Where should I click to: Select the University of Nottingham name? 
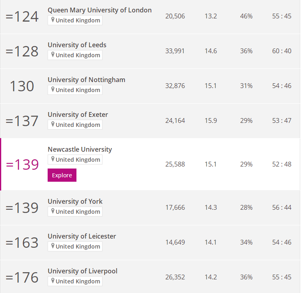(86, 80)
